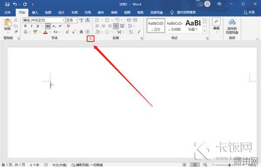Click the Numbering list icon
Screen dimensions: 261x167
107,20
